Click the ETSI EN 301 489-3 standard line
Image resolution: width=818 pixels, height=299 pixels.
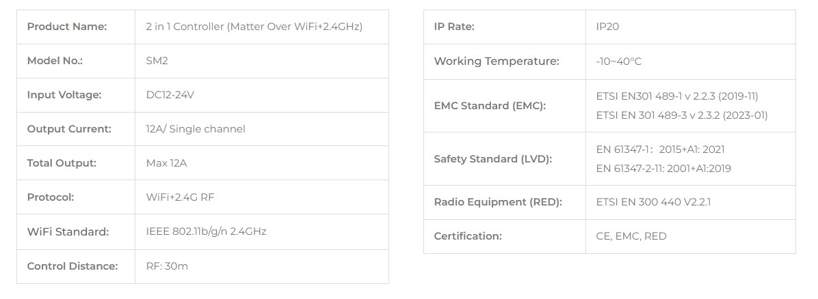682,115
